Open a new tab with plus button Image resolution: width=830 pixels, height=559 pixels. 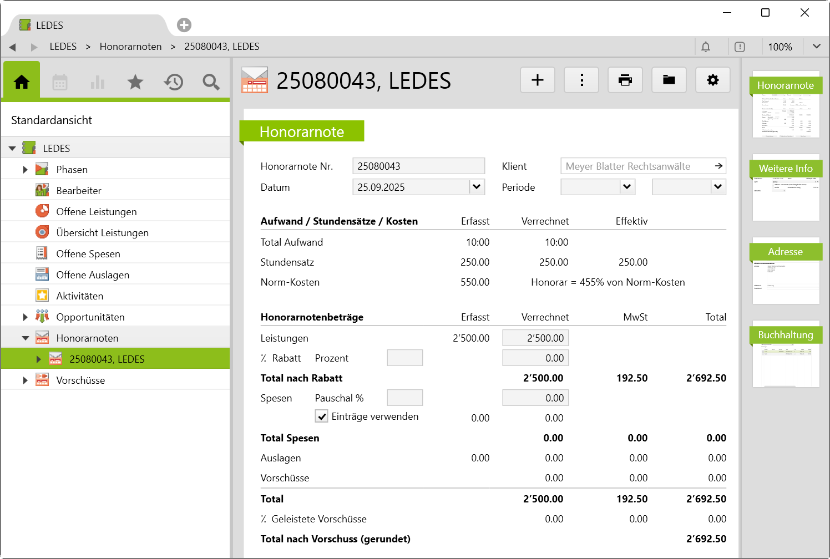coord(184,25)
